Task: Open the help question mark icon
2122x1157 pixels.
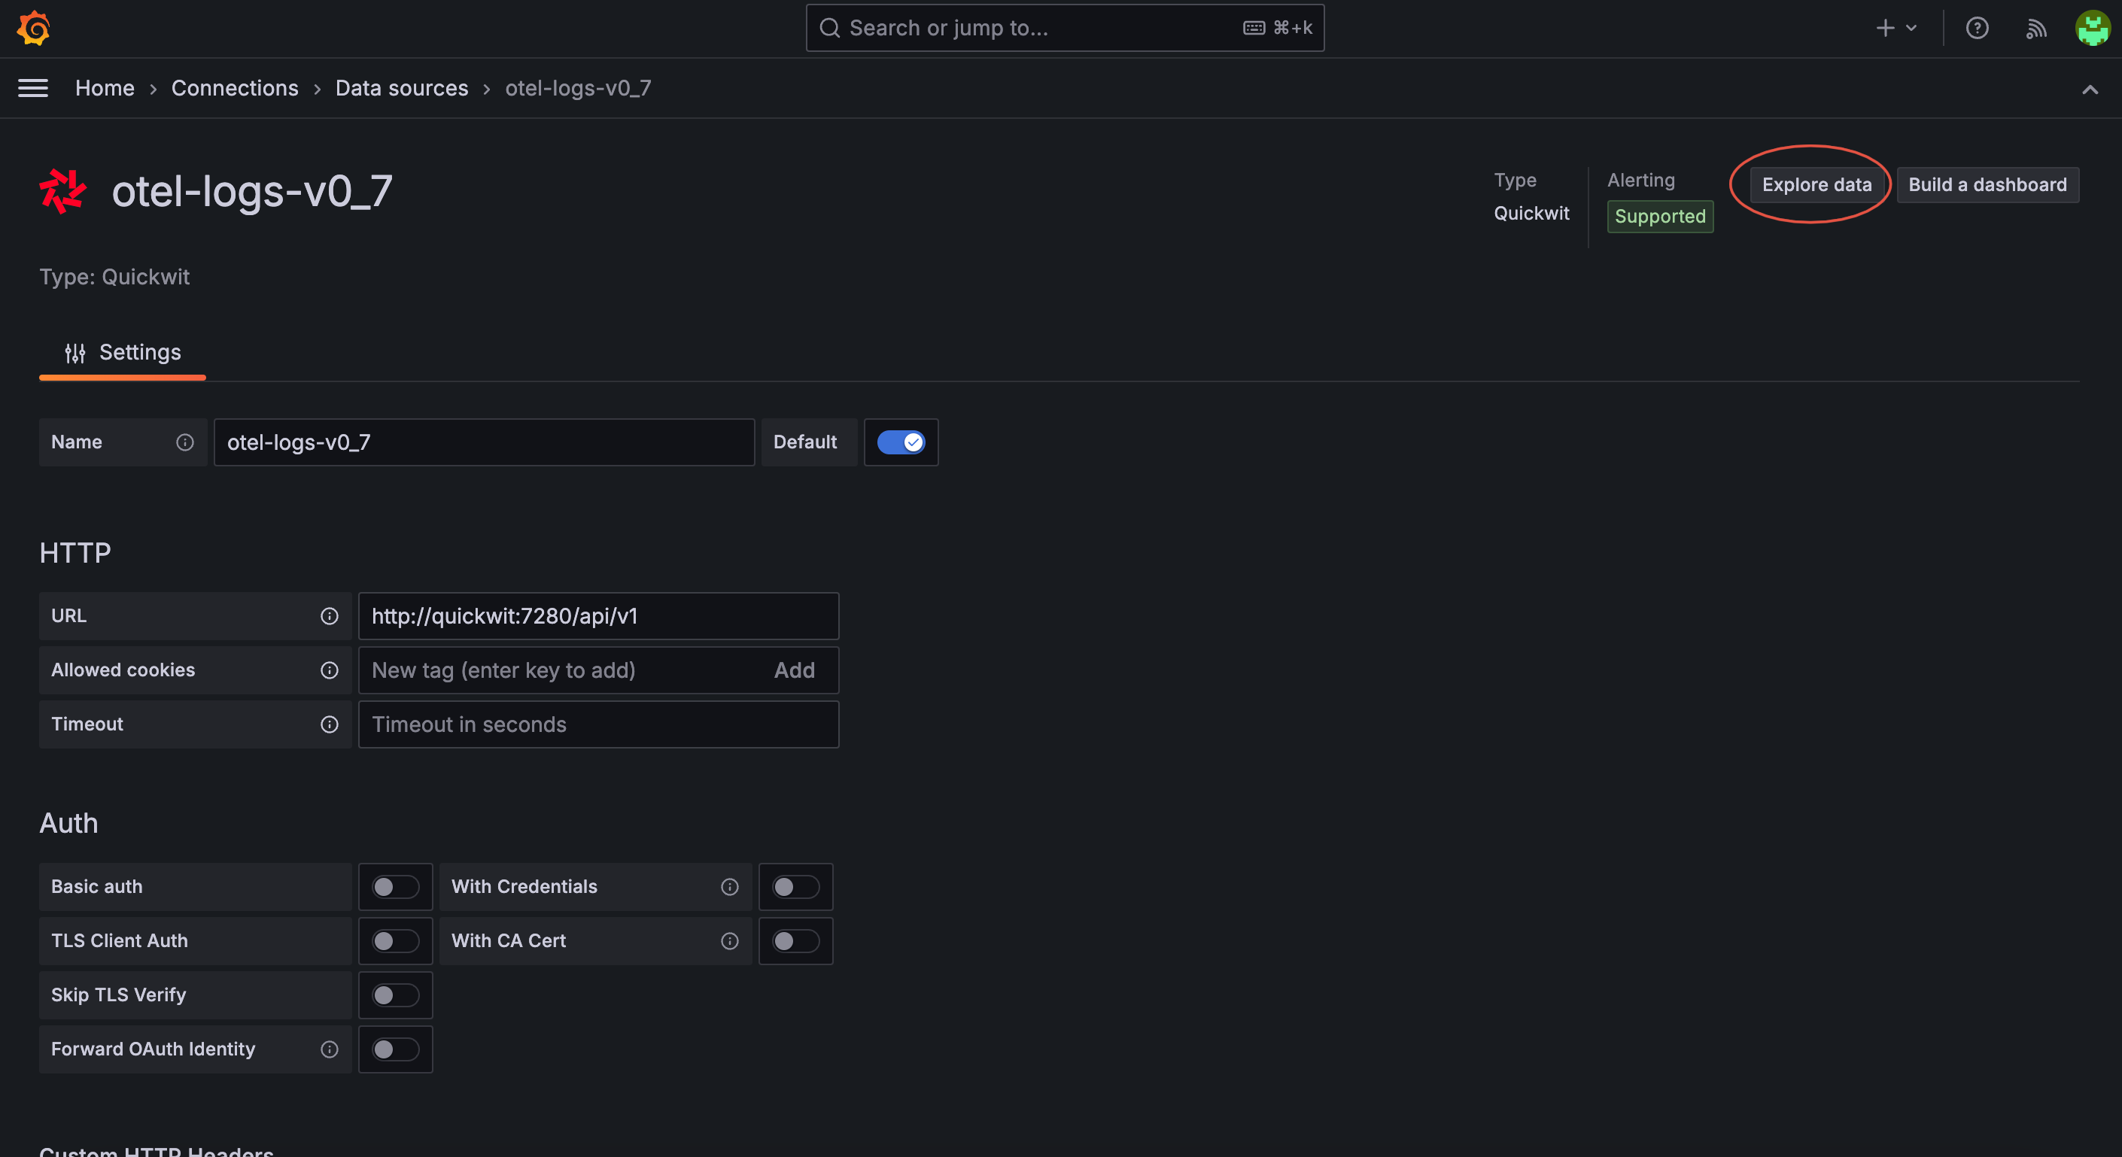Action: [x=1977, y=28]
